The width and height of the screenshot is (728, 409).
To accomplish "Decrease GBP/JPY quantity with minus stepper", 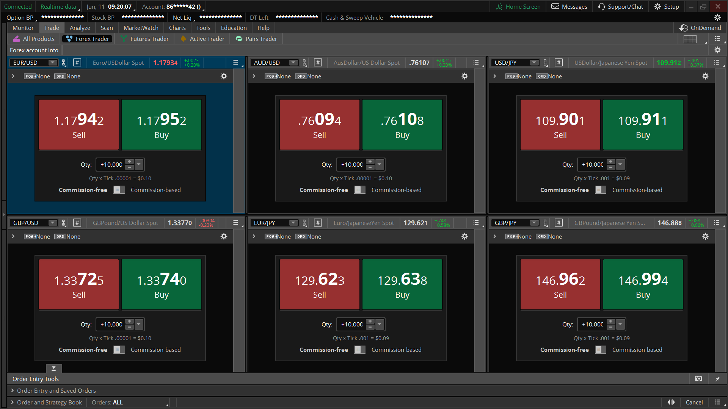I will click(611, 327).
